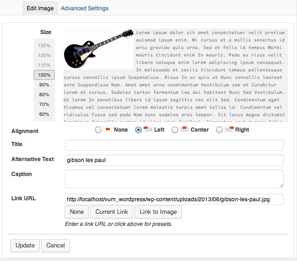Click the Update button
The image size is (297, 261).
point(25,246)
